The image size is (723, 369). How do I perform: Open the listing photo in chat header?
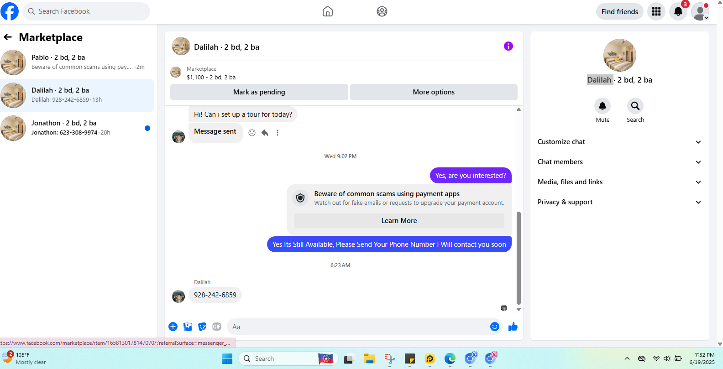pos(181,46)
